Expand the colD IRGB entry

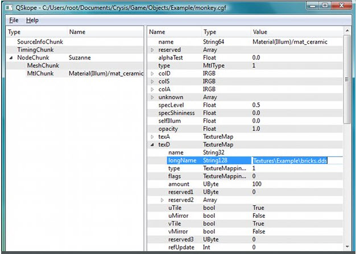point(152,74)
